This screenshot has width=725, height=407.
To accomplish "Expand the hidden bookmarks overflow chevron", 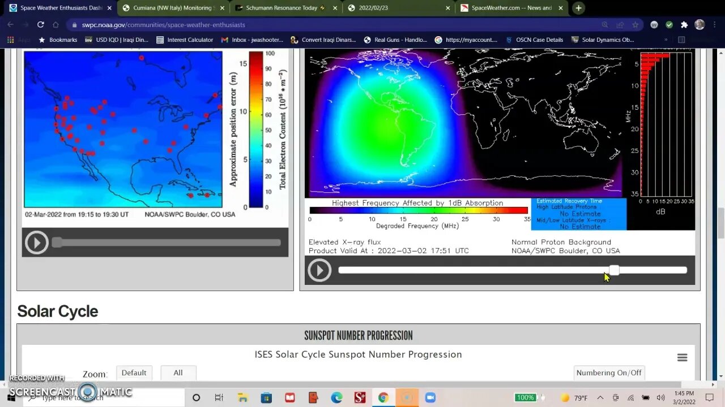I will pos(666,40).
